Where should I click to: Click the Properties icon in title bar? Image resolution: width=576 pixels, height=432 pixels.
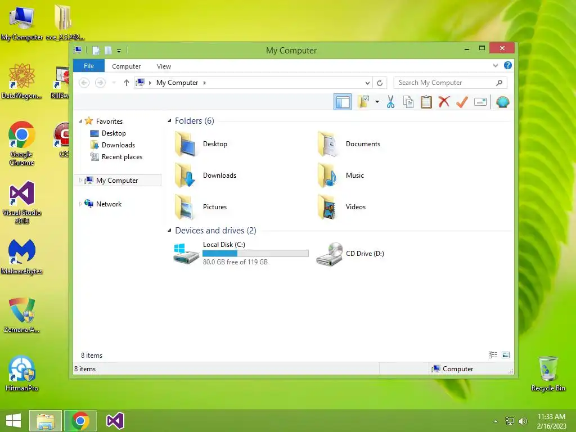[x=96, y=50]
